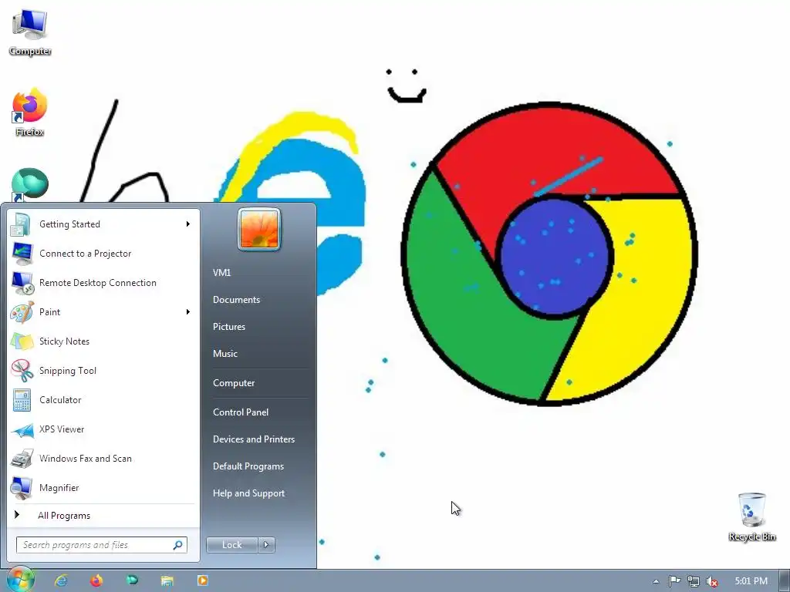Click the Search programs and files box

(x=102, y=545)
